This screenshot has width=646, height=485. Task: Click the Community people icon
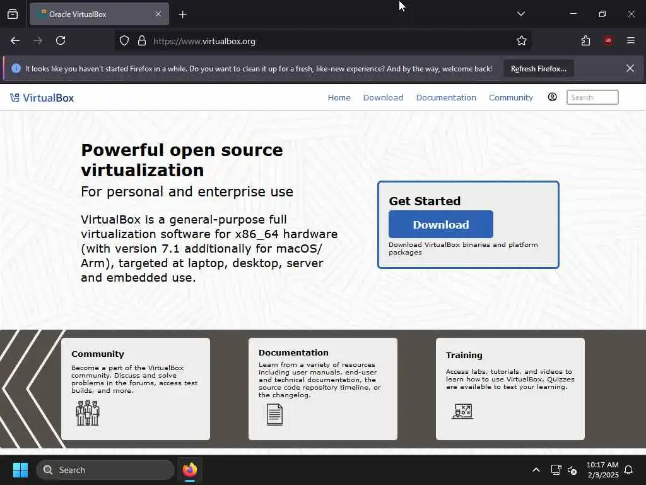point(88,412)
